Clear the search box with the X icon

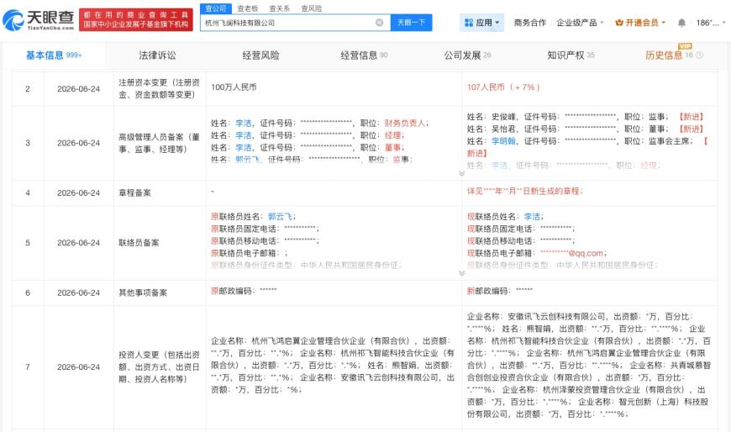pos(380,23)
